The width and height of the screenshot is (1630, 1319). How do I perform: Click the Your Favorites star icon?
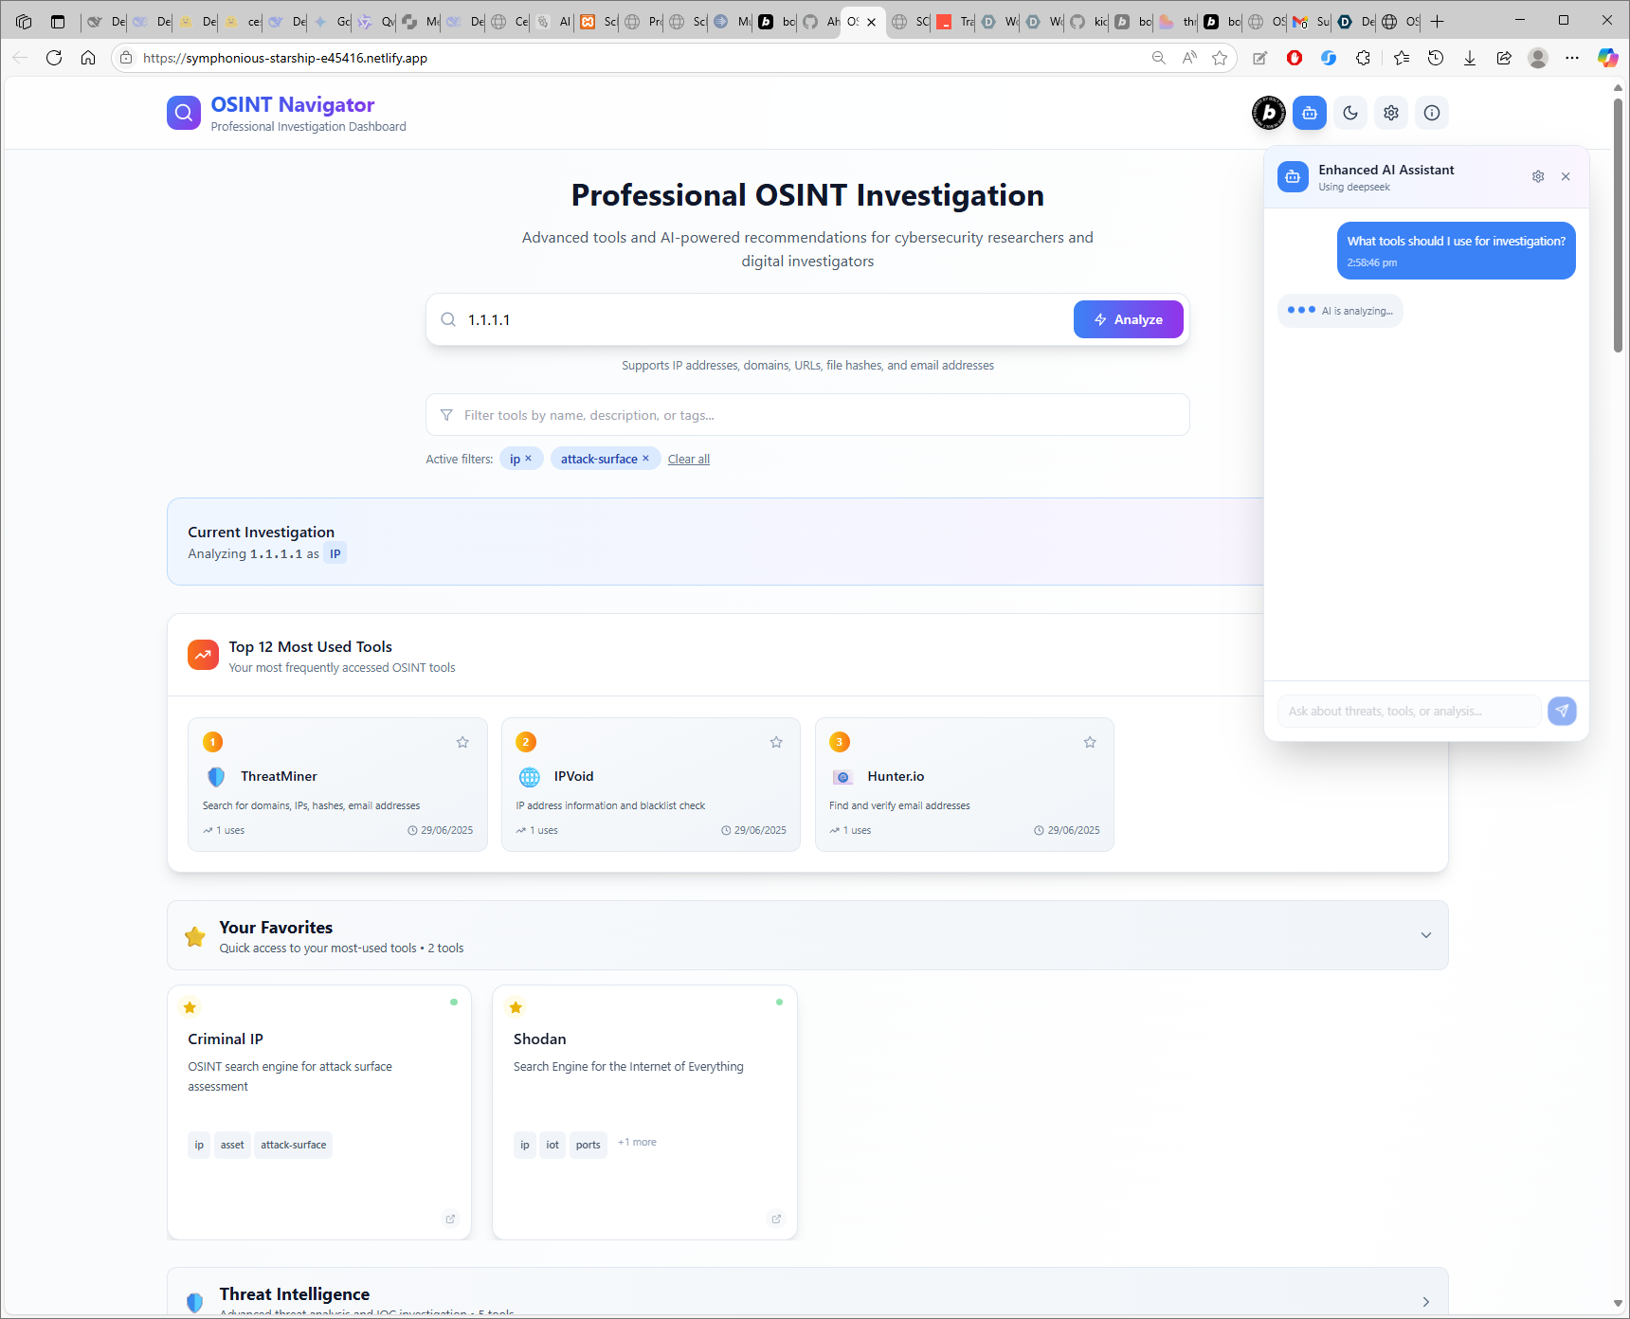click(195, 936)
